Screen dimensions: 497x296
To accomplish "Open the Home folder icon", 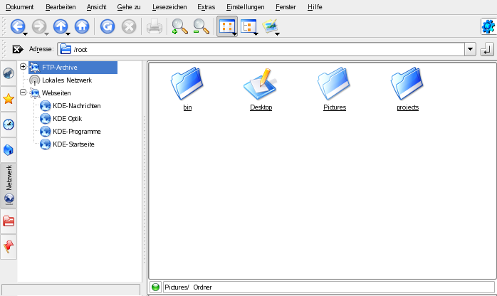I will pos(83,27).
